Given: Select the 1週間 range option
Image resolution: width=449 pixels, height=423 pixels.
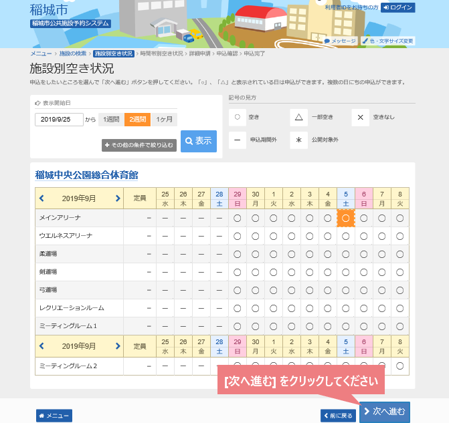Looking at the screenshot, I should 111,120.
